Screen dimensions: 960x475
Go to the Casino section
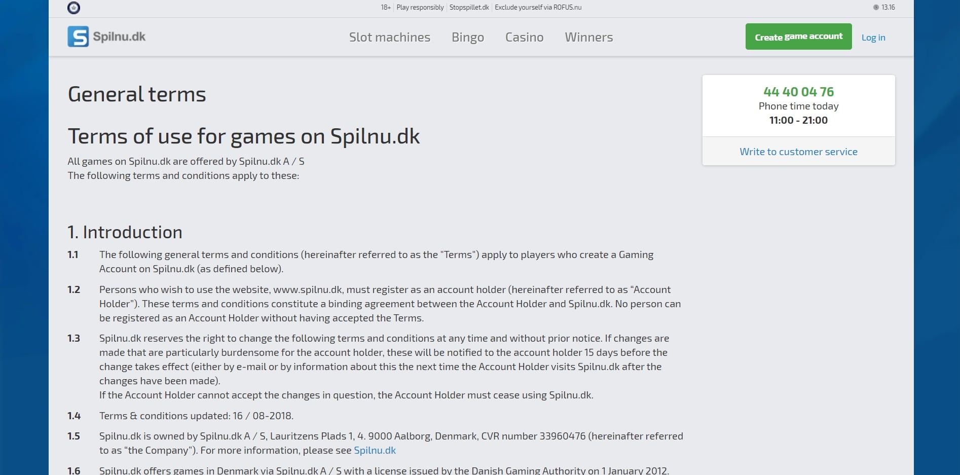[524, 37]
